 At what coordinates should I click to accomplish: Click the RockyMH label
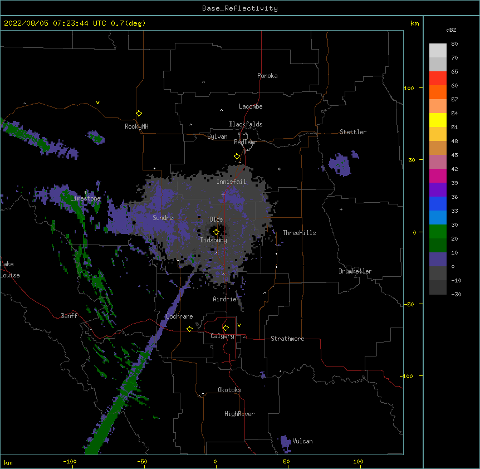pos(136,126)
